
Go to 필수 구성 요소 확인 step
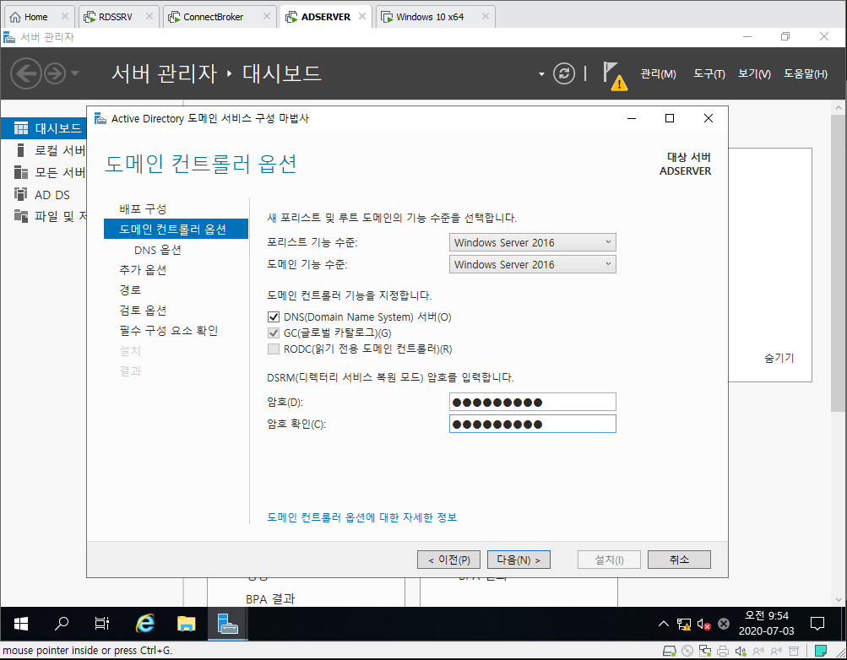(x=169, y=330)
